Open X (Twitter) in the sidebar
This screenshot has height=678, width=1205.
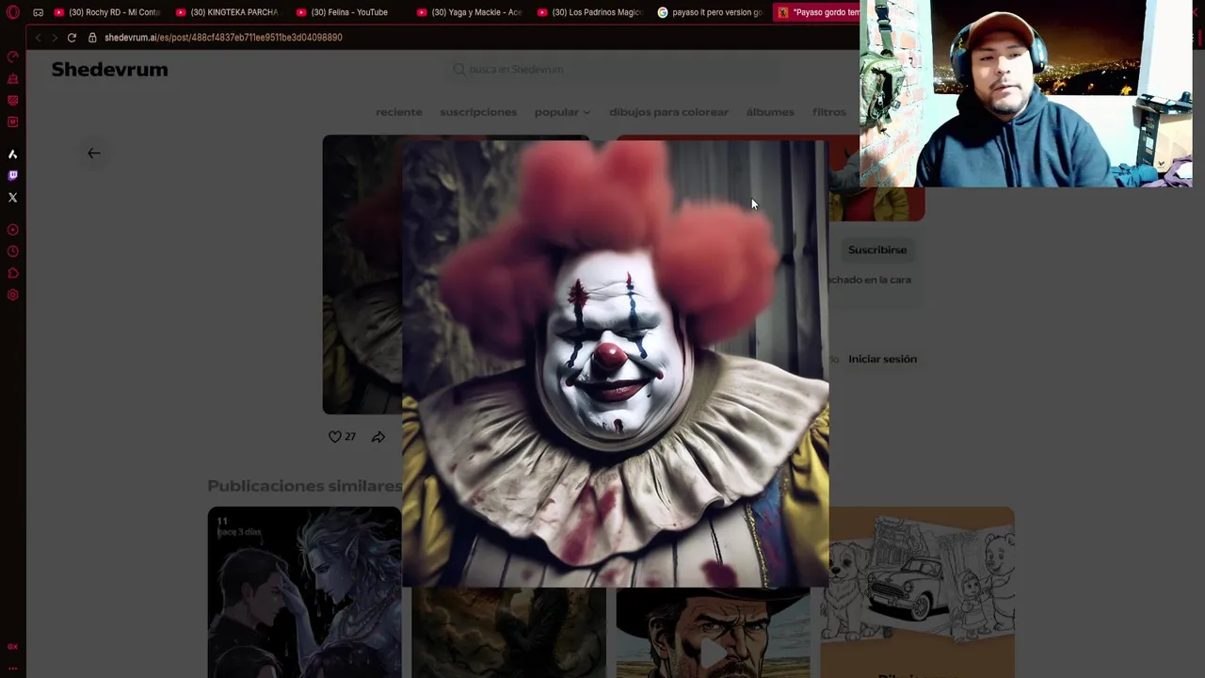pos(12,198)
